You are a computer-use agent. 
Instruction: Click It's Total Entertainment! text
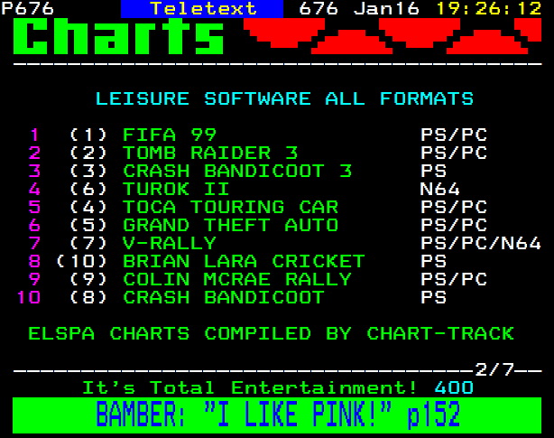249,387
